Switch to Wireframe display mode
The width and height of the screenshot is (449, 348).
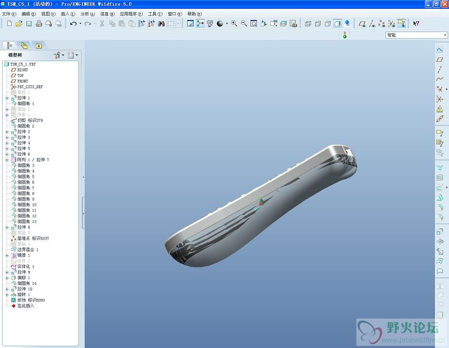[x=308, y=24]
